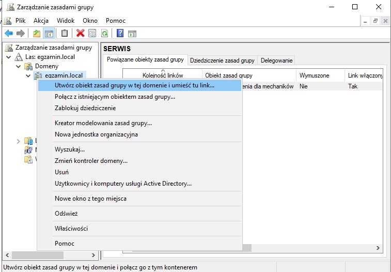Toggle the Show/Hide console tree icon
This screenshot has height=272, width=391.
coord(49,33)
